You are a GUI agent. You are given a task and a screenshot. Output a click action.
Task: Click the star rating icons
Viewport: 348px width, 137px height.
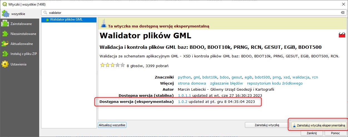112,65
